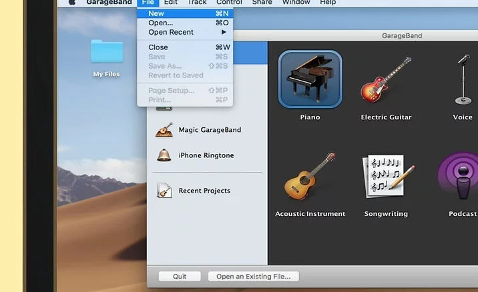Image resolution: width=478 pixels, height=292 pixels.
Task: Expand the Open Recent submenu
Action: point(185,32)
